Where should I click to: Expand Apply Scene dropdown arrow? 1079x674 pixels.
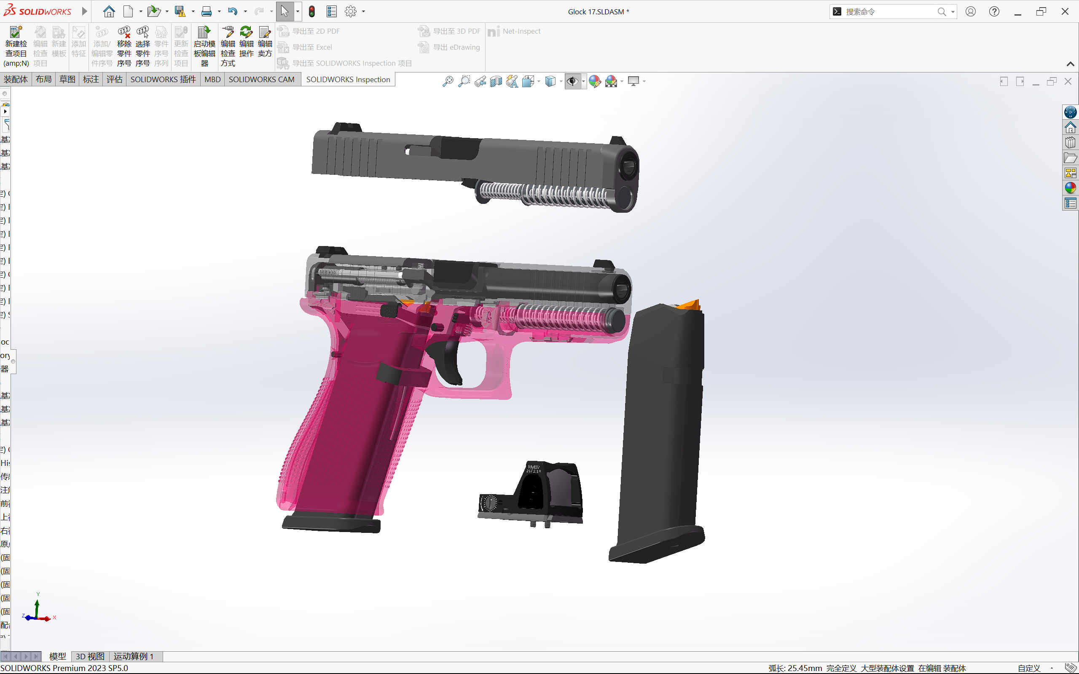[622, 81]
